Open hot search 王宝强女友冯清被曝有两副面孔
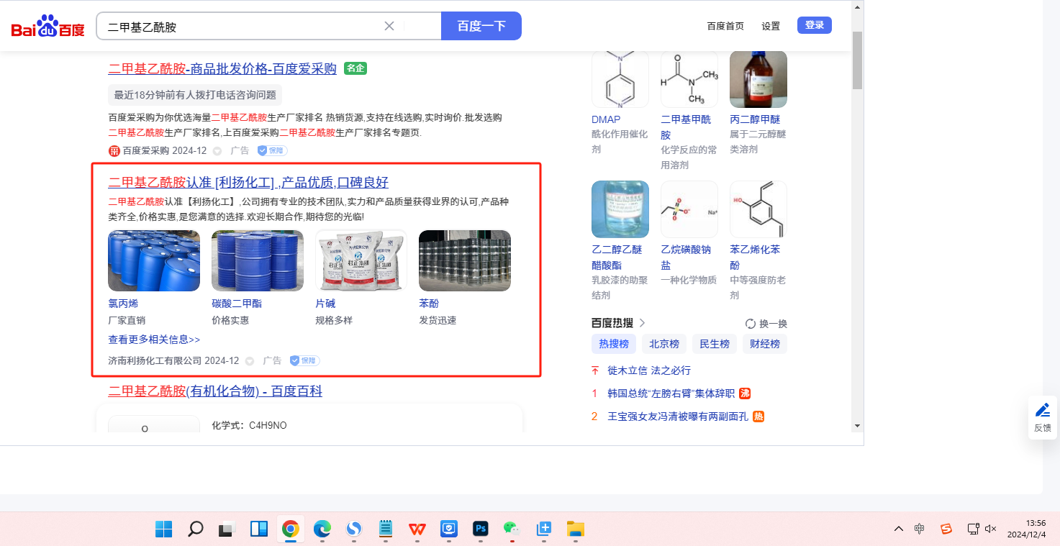The width and height of the screenshot is (1060, 546). (x=678, y=417)
